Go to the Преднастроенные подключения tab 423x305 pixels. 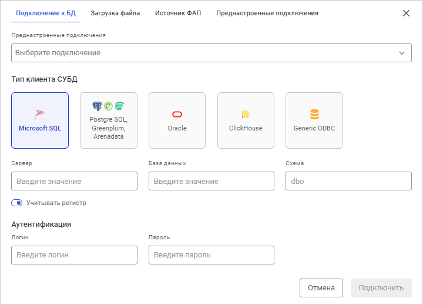click(267, 13)
